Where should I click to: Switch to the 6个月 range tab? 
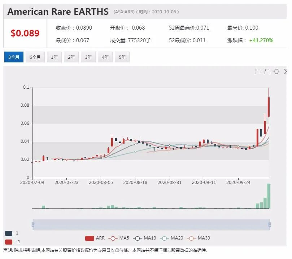click(35, 57)
